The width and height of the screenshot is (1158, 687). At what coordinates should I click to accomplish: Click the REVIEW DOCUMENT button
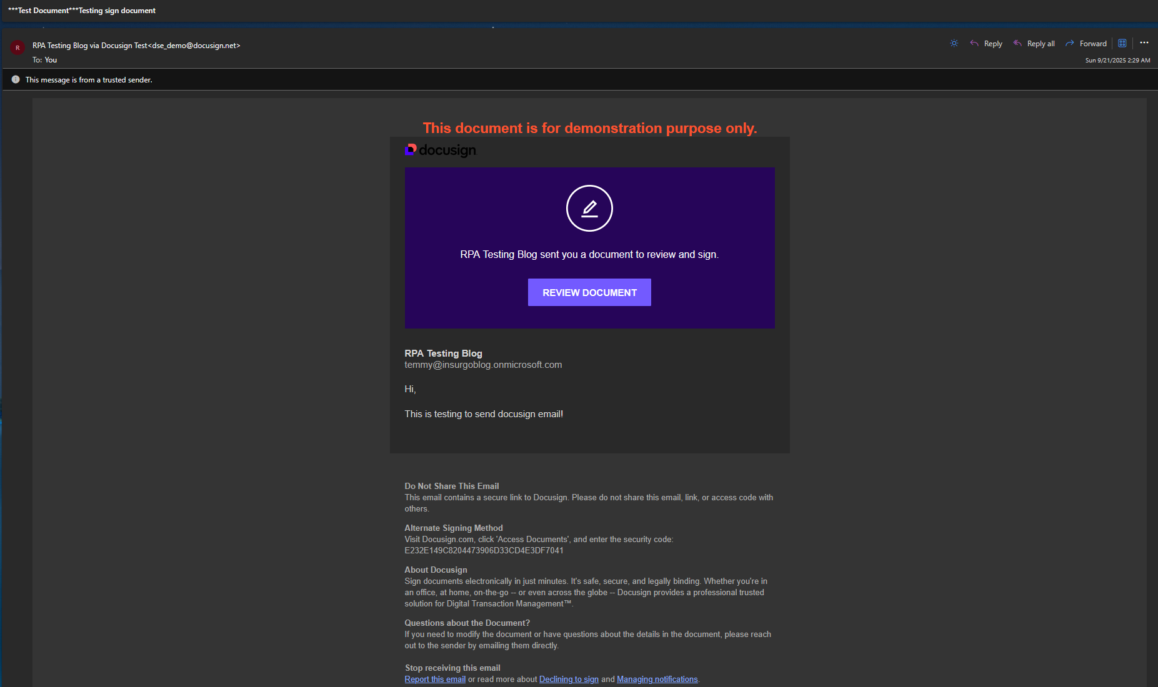589,292
